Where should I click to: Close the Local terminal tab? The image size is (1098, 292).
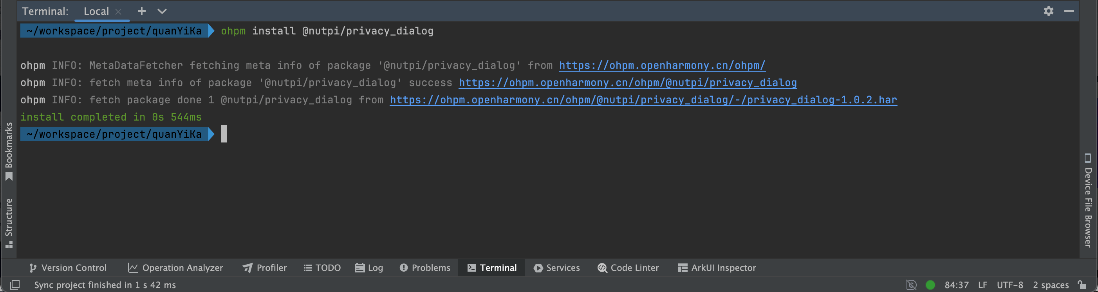point(119,12)
